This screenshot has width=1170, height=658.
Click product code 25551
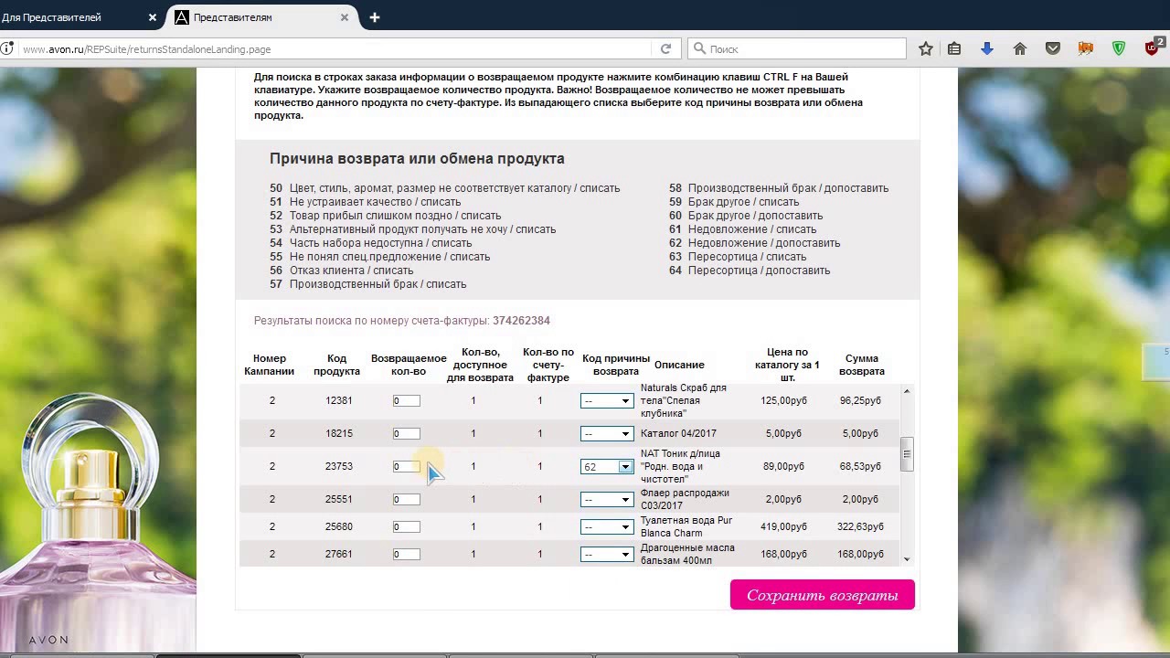339,500
